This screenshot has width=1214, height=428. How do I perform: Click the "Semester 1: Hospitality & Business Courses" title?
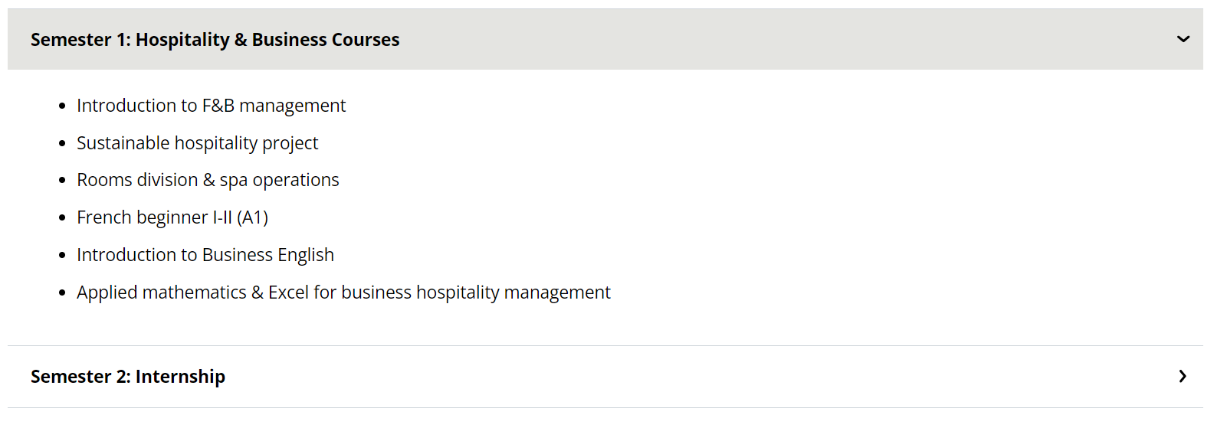coord(215,40)
